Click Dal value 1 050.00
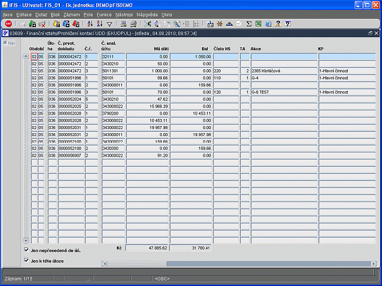Viewport: 382px width, 286px height. (191, 57)
